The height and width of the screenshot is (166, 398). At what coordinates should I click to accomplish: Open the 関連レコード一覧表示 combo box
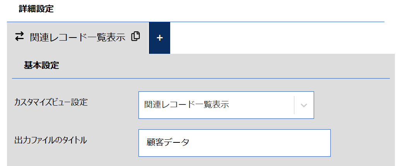click(x=226, y=105)
